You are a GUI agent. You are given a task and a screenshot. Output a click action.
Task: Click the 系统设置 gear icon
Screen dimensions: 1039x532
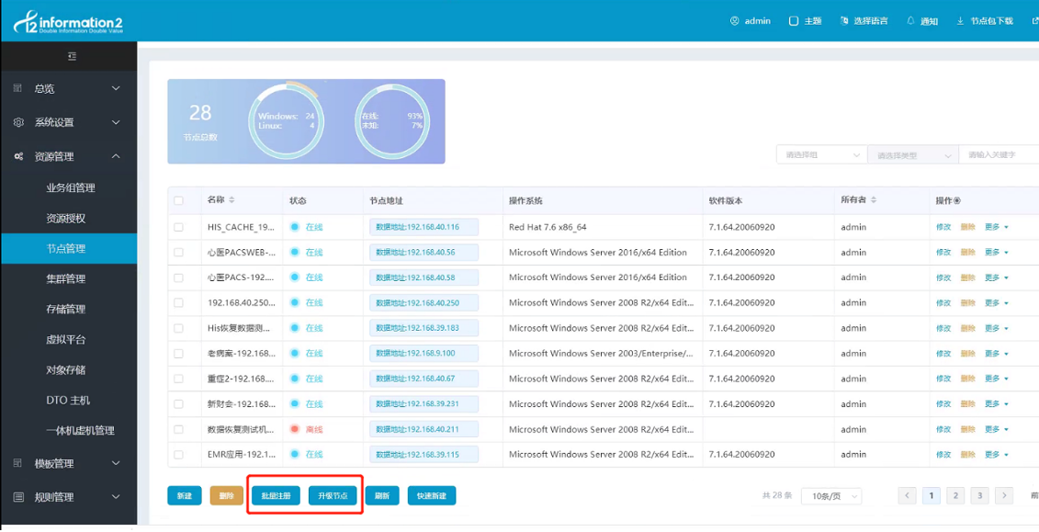click(18, 122)
